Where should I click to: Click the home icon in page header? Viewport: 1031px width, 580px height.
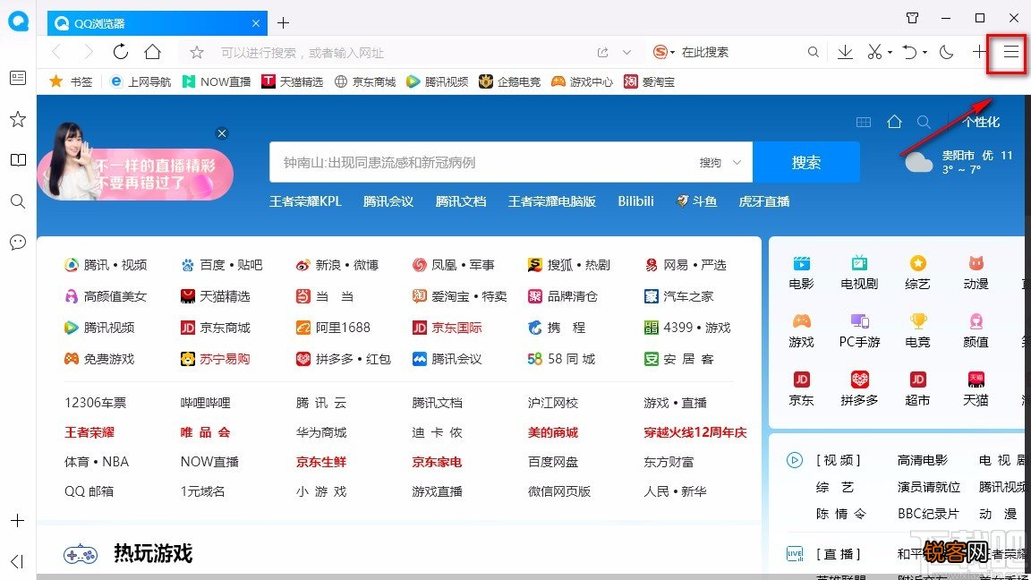coord(894,122)
